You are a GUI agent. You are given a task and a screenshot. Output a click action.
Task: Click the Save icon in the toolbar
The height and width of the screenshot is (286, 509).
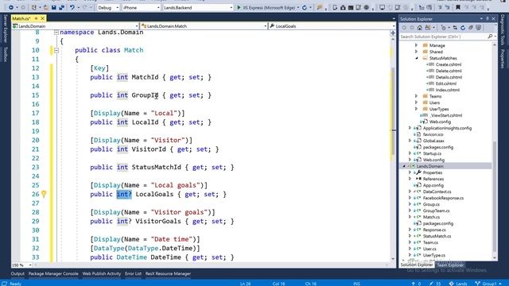53,7
